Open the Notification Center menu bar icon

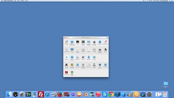tap(172, 1)
